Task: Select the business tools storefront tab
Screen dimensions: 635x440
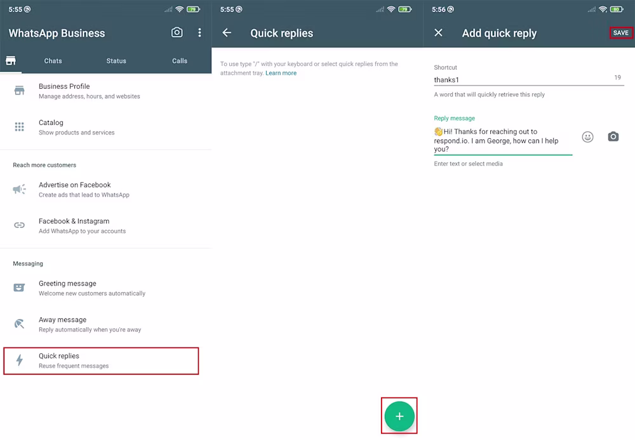Action: click(x=11, y=61)
